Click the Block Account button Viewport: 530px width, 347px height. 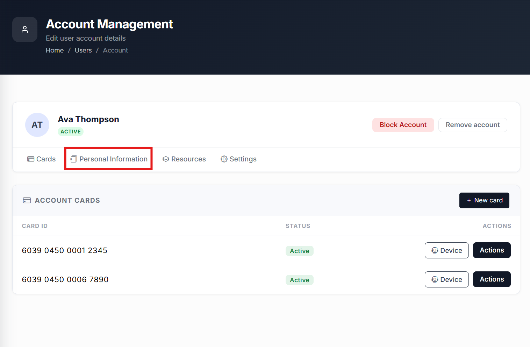click(403, 125)
